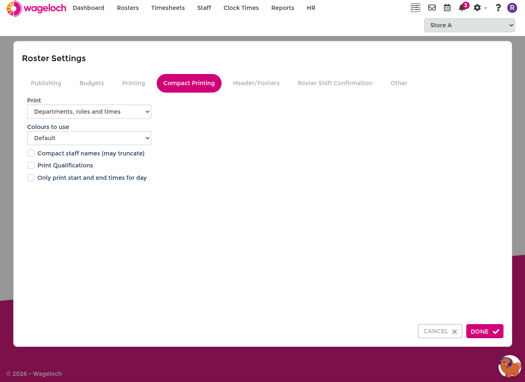This screenshot has height=382, width=525.
Task: Switch to the Other tab
Action: pos(399,83)
